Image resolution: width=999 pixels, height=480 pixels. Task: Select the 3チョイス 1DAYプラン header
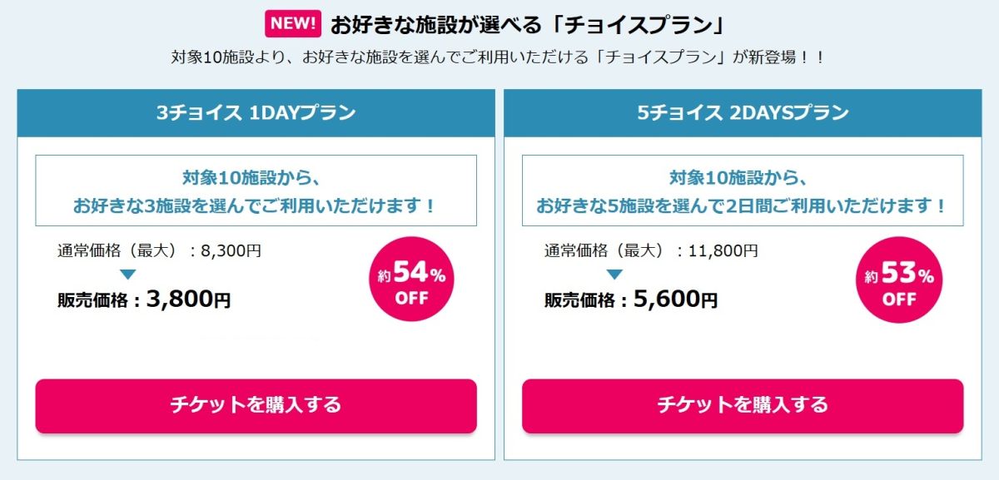(256, 113)
